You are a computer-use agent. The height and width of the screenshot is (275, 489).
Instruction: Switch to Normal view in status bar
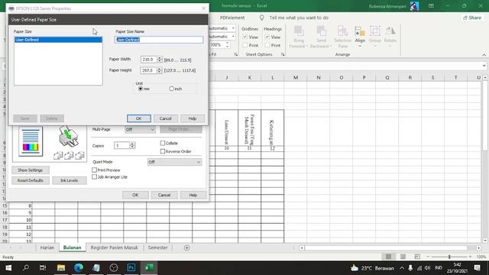tap(389, 257)
